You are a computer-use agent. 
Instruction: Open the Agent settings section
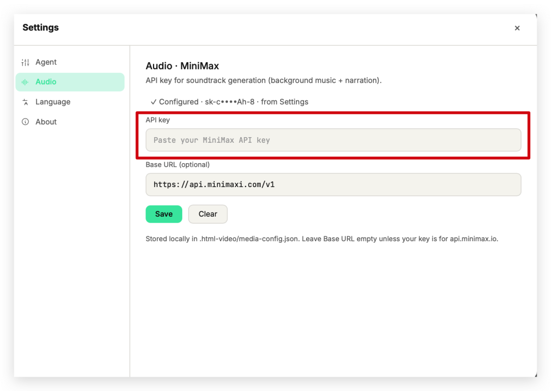(x=70, y=62)
